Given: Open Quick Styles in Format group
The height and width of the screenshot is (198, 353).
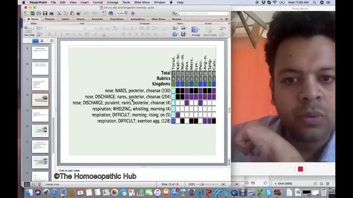Looking at the screenshot, I should (x=210, y=31).
